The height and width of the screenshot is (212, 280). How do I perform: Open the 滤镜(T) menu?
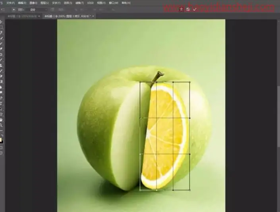[79, 3]
